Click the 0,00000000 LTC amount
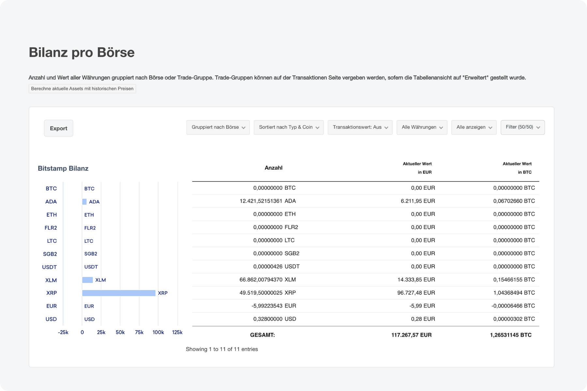This screenshot has width=587, height=391. pyautogui.click(x=274, y=240)
